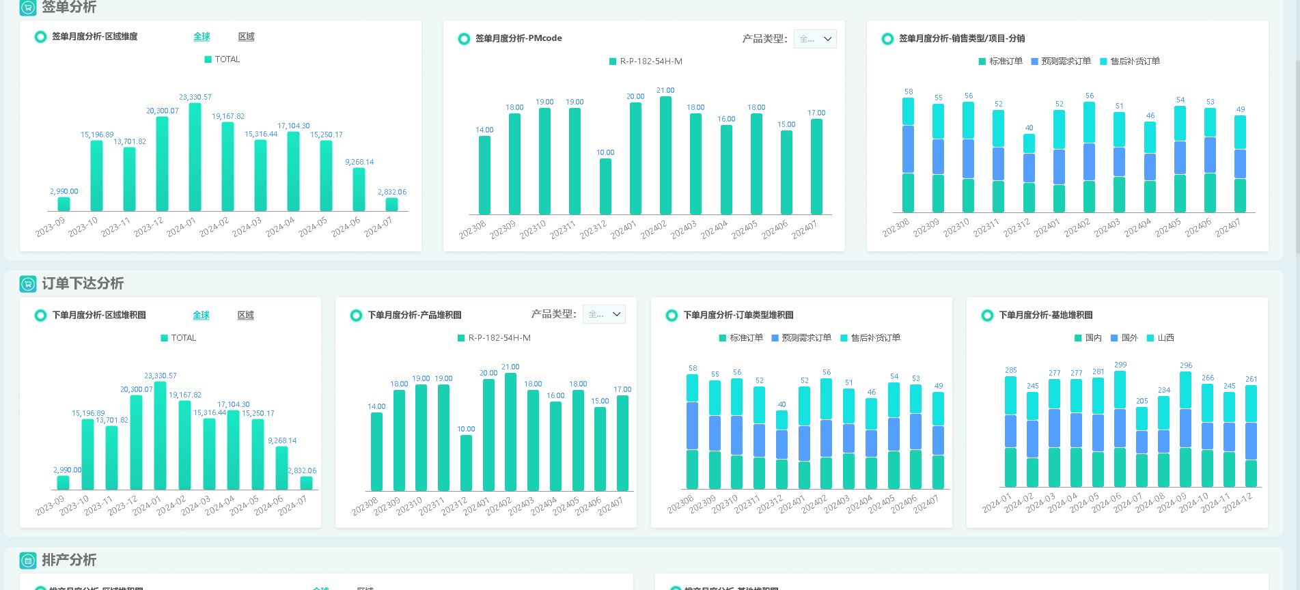Switch to 区域 tab in 下单月度分析-区域堆积图
The height and width of the screenshot is (590, 1300).
click(x=245, y=315)
